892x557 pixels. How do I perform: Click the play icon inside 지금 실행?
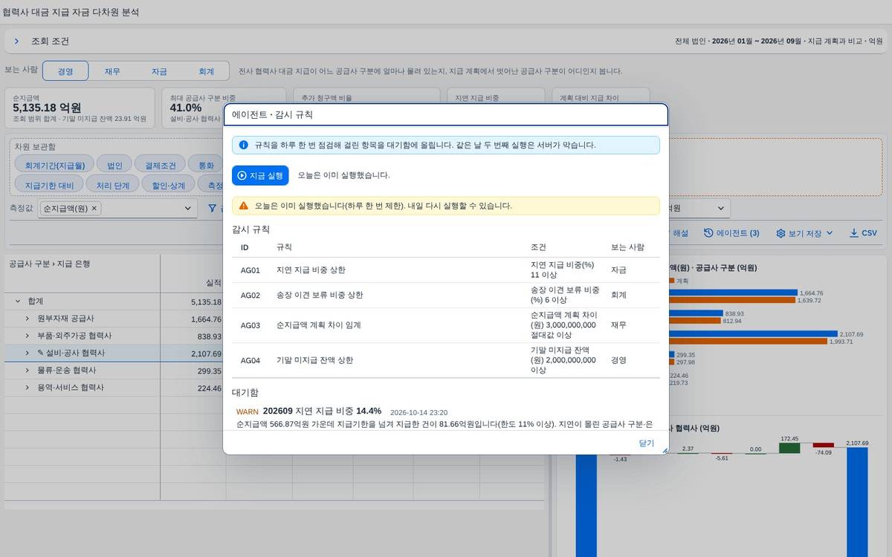point(242,175)
